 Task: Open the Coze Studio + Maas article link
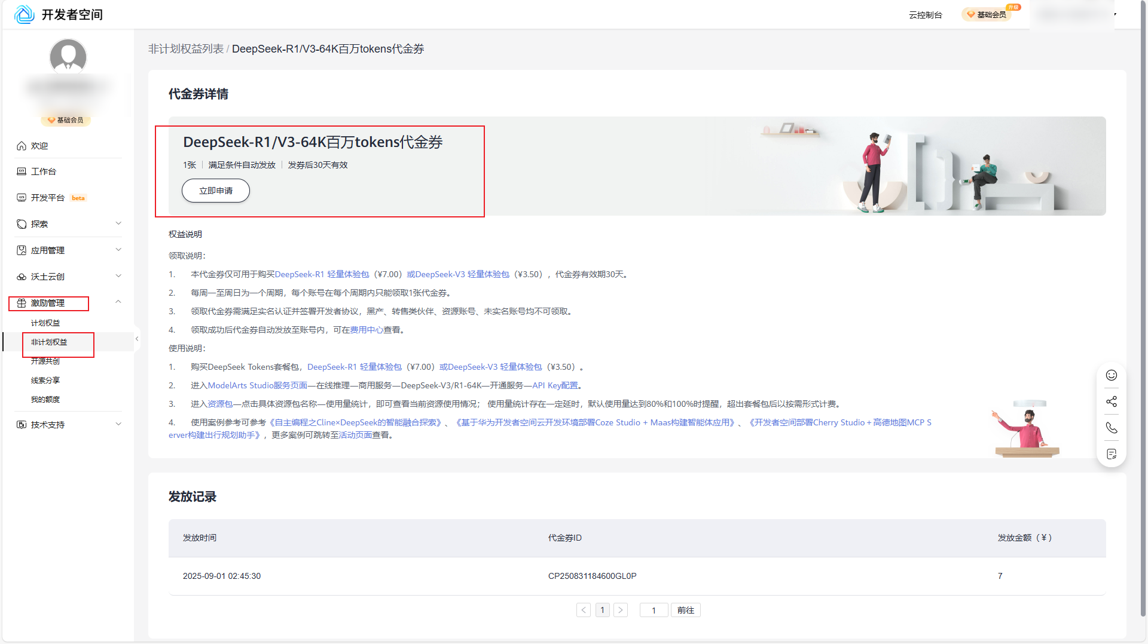coord(595,422)
